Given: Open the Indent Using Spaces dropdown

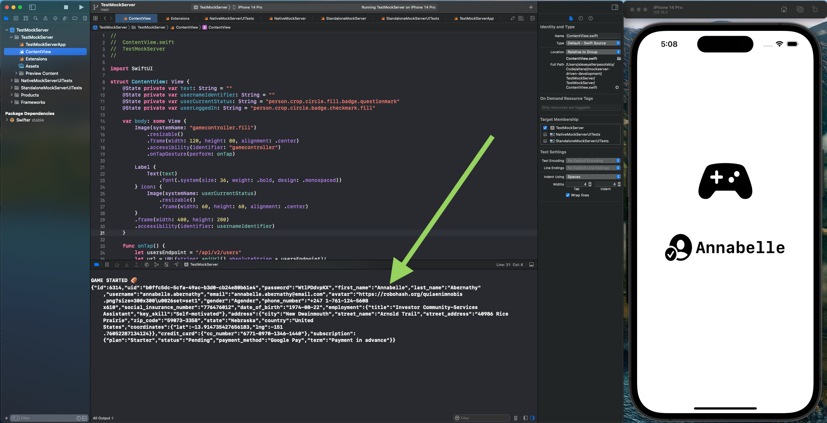Looking at the screenshot, I should coord(593,177).
